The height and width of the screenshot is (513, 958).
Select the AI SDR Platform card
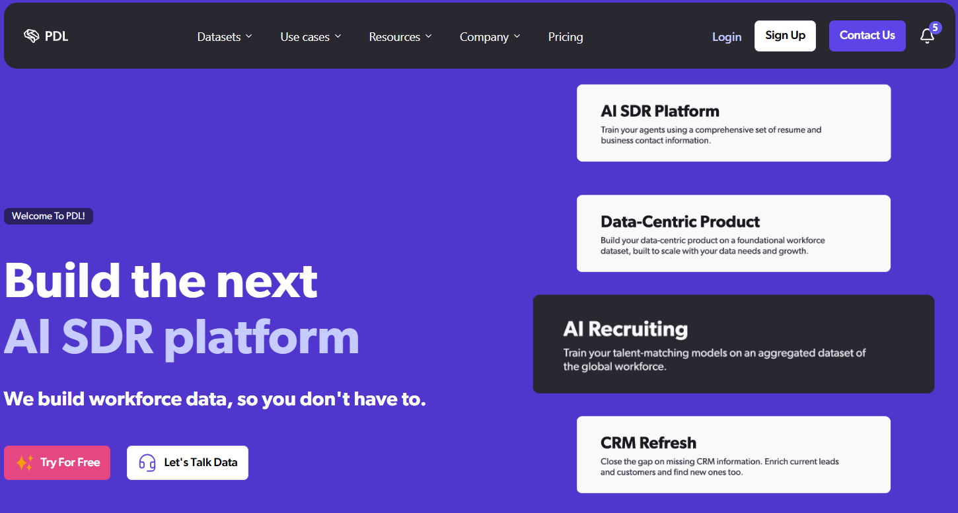733,123
